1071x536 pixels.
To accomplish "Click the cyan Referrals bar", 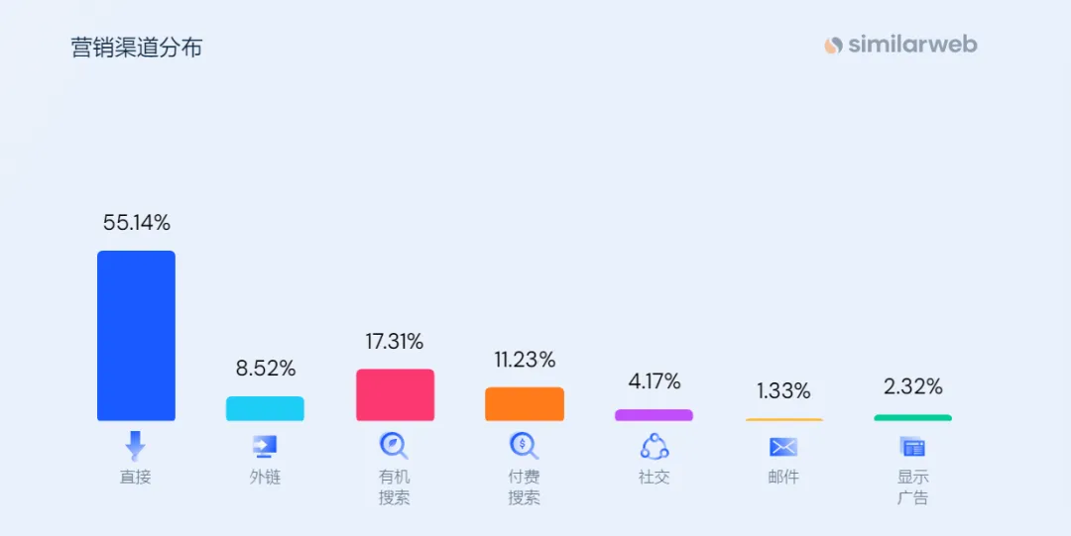I will 265,408.
